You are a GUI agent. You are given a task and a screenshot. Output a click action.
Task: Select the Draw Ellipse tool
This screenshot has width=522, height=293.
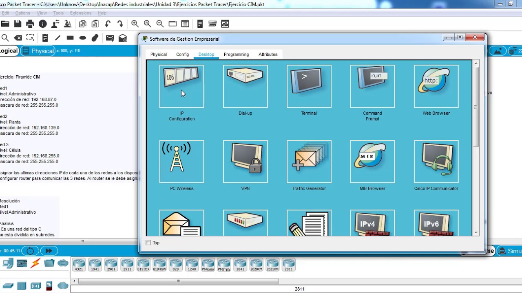pyautogui.click(x=82, y=38)
